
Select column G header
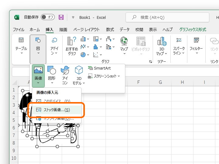pos(160,82)
